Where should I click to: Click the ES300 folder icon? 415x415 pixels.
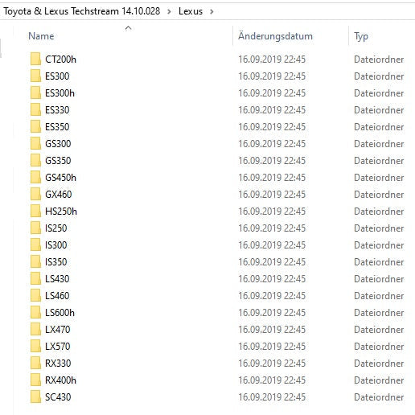[x=35, y=76]
